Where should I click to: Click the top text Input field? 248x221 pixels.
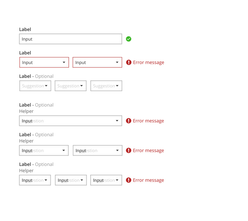[x=70, y=39]
